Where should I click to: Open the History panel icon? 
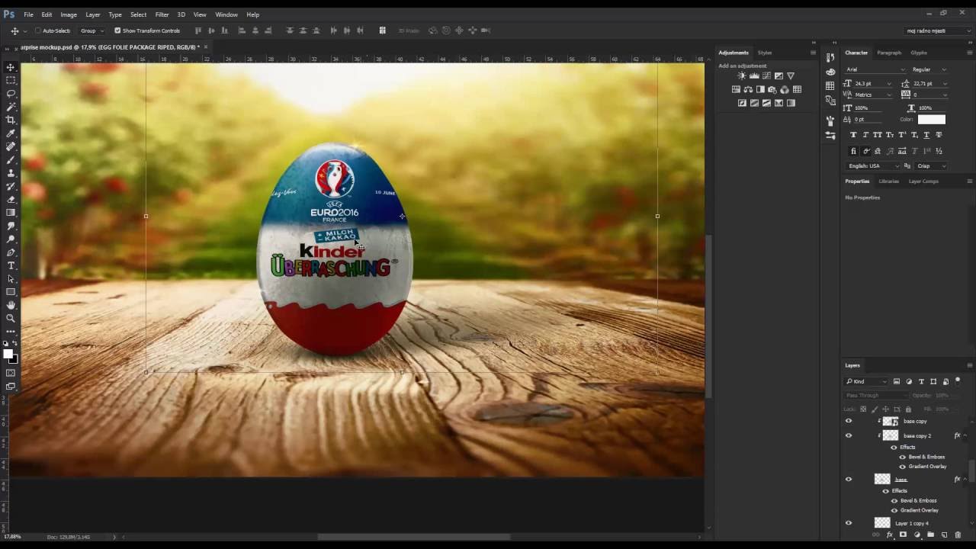(x=830, y=57)
